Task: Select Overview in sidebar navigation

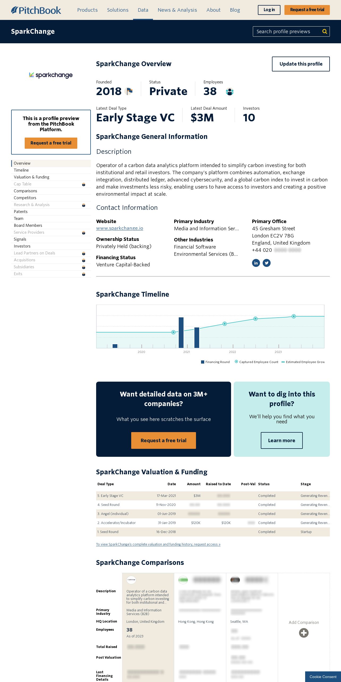Action: pos(51,163)
